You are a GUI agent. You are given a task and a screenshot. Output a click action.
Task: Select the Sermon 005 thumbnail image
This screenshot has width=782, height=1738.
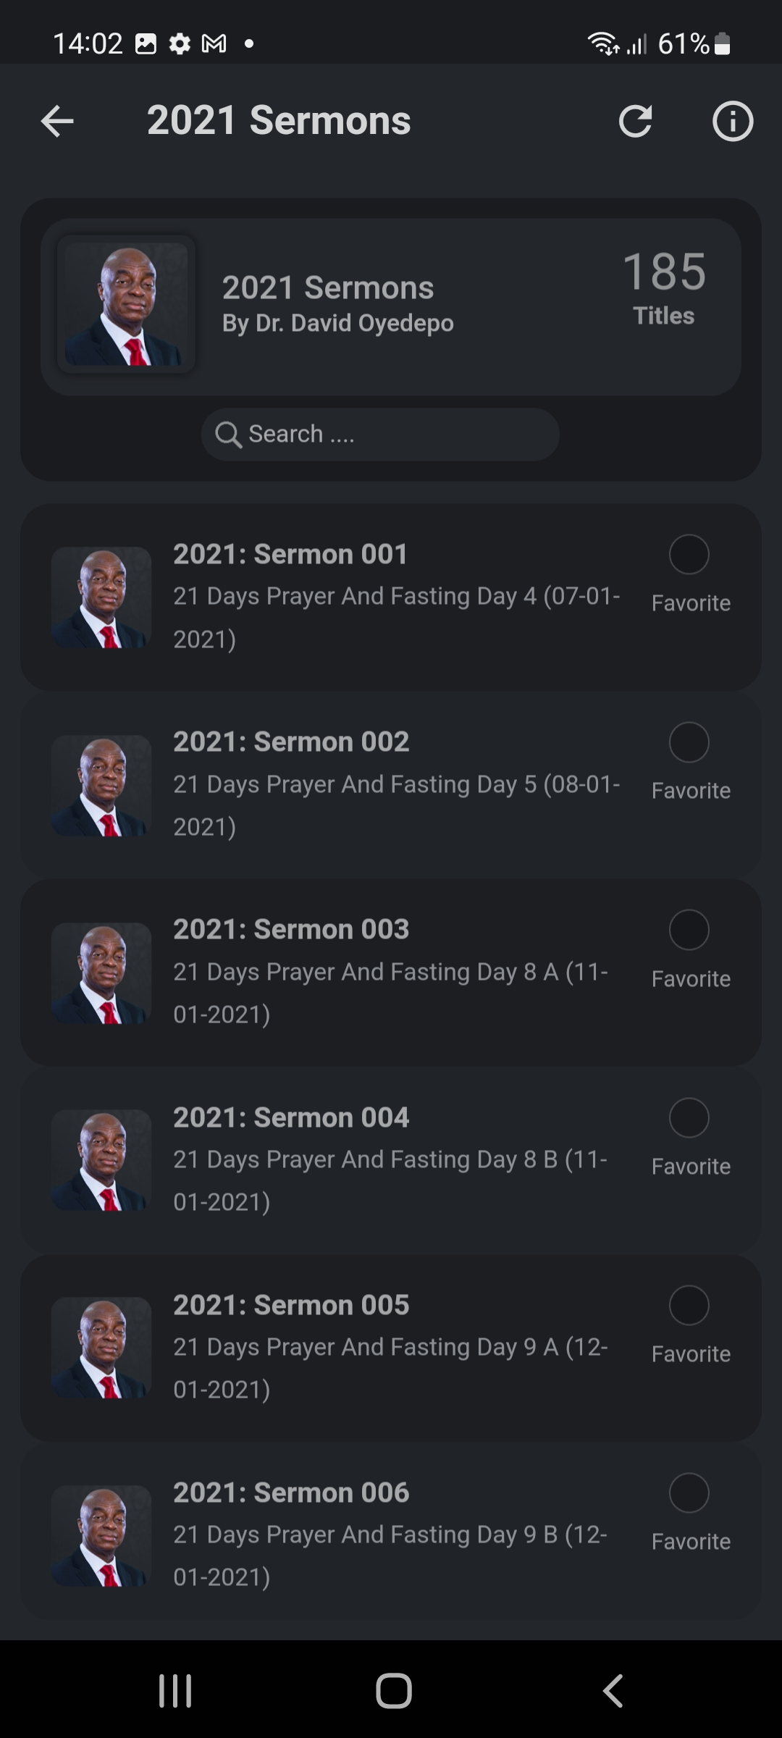click(101, 1348)
